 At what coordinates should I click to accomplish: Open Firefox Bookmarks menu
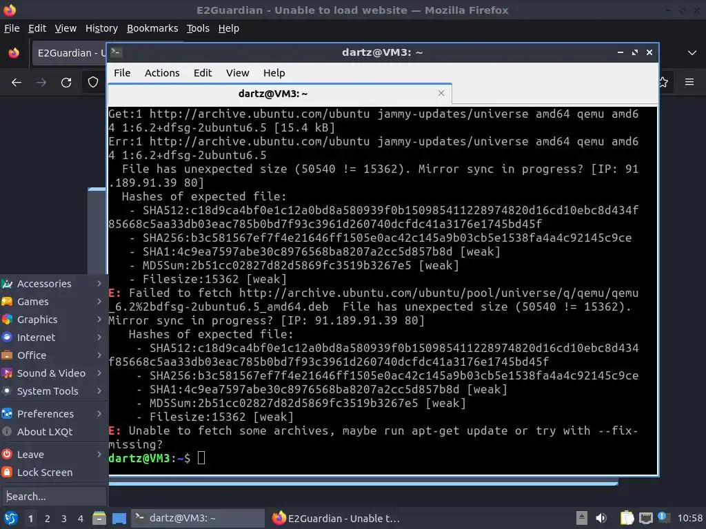point(152,28)
